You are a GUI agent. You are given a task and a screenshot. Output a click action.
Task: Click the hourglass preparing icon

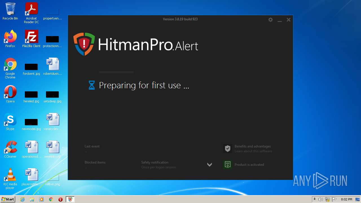(92, 85)
